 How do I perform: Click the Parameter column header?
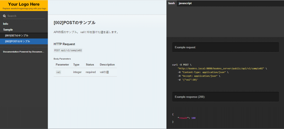(x=62, y=65)
